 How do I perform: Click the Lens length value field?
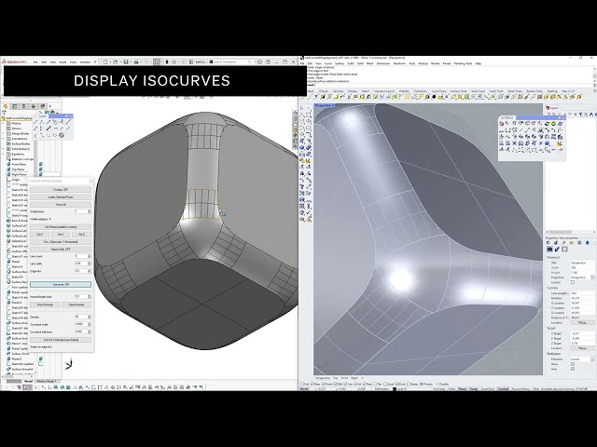pyautogui.click(x=582, y=293)
